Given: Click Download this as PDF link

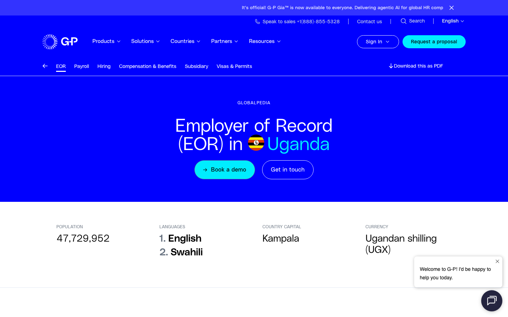Looking at the screenshot, I should 416,66.
